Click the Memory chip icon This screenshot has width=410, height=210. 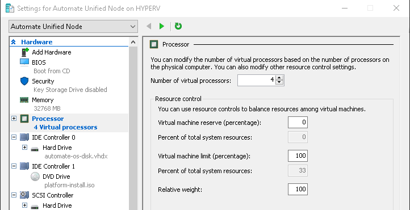(x=24, y=100)
